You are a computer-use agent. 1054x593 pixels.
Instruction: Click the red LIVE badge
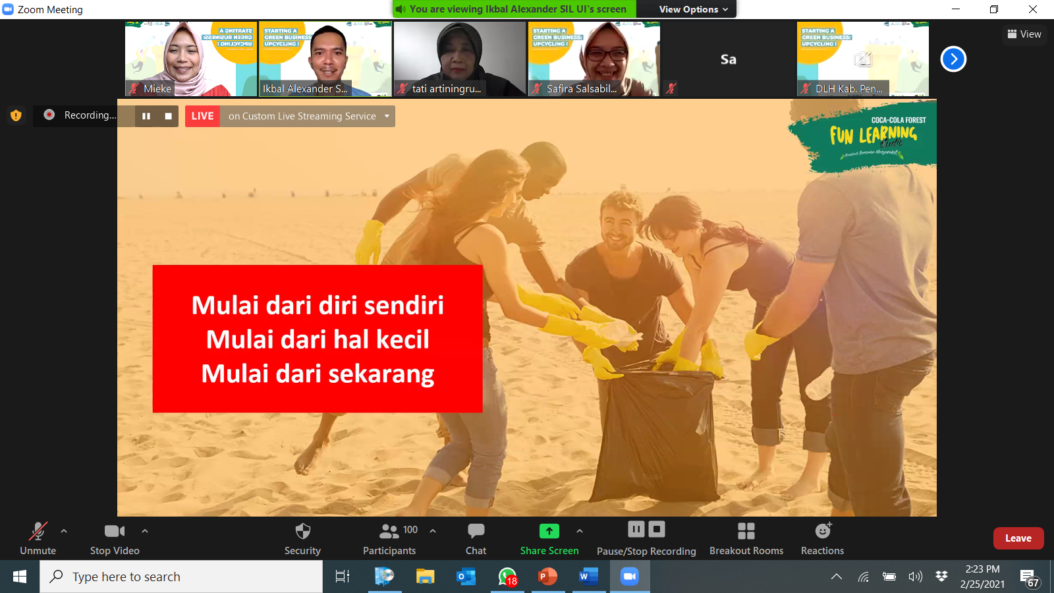click(202, 116)
